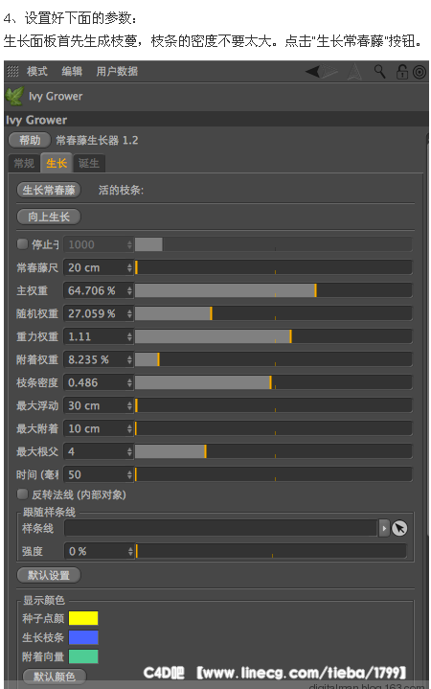Open the magnifier search icon
Viewport: 431px width, 689px height.
pos(379,71)
